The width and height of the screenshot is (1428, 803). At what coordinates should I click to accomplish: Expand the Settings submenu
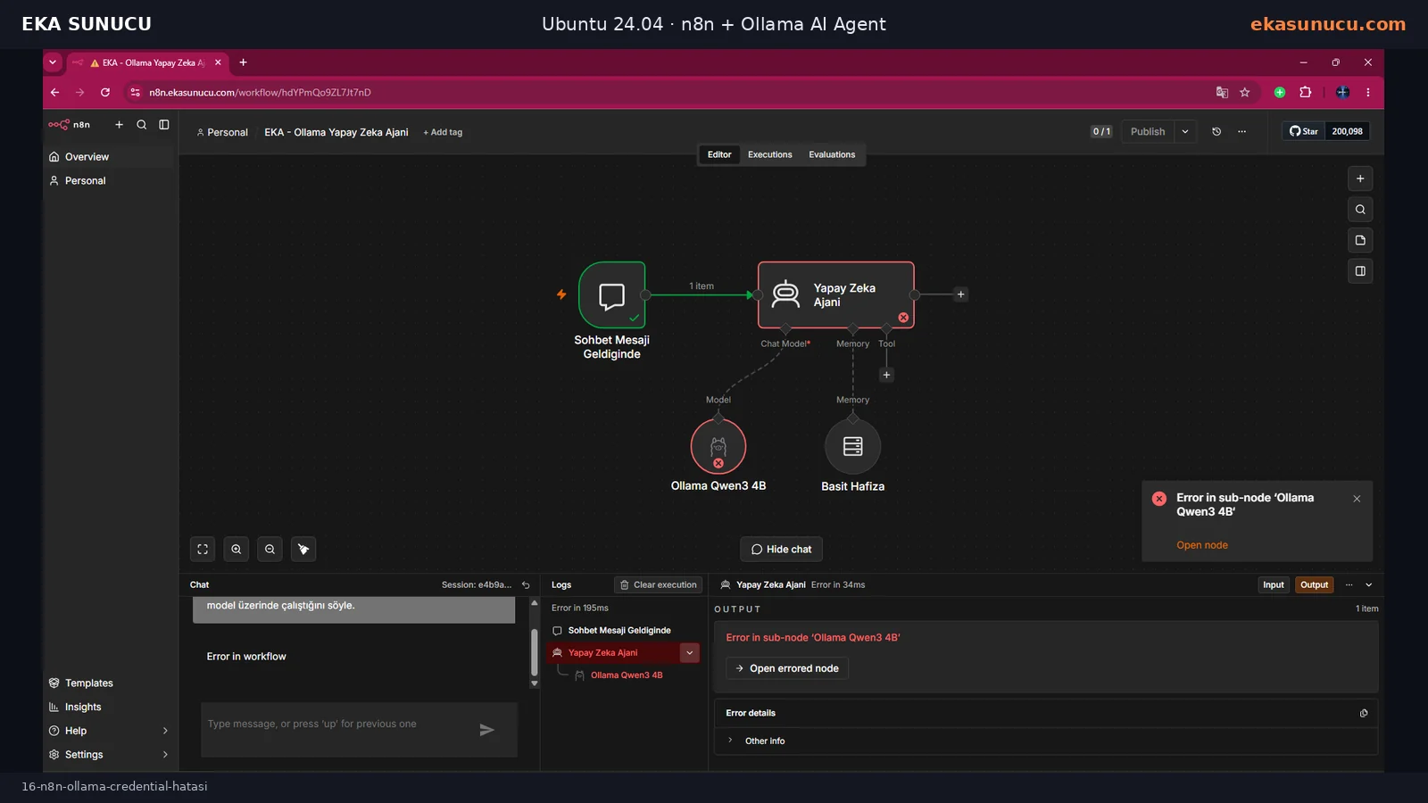165,755
